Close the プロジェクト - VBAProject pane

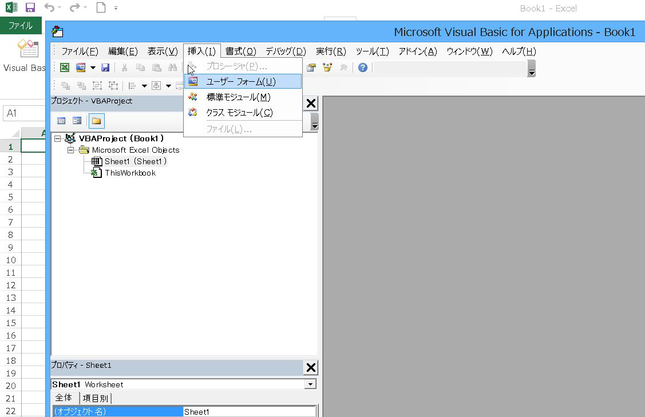(311, 103)
